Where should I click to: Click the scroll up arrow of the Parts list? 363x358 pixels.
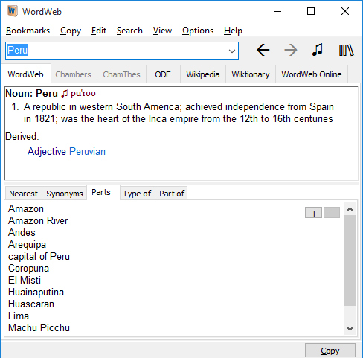click(350, 209)
